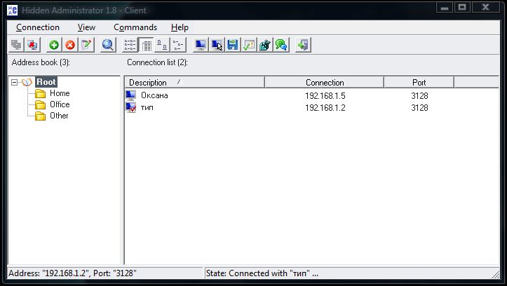Click the yellow Other folder icon

[41, 116]
